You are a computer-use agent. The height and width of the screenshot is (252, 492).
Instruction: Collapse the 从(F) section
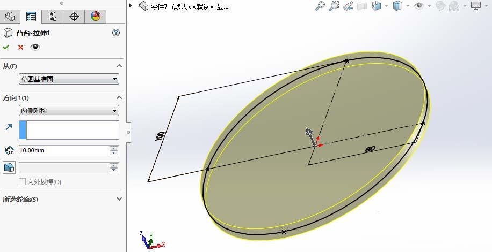click(119, 66)
